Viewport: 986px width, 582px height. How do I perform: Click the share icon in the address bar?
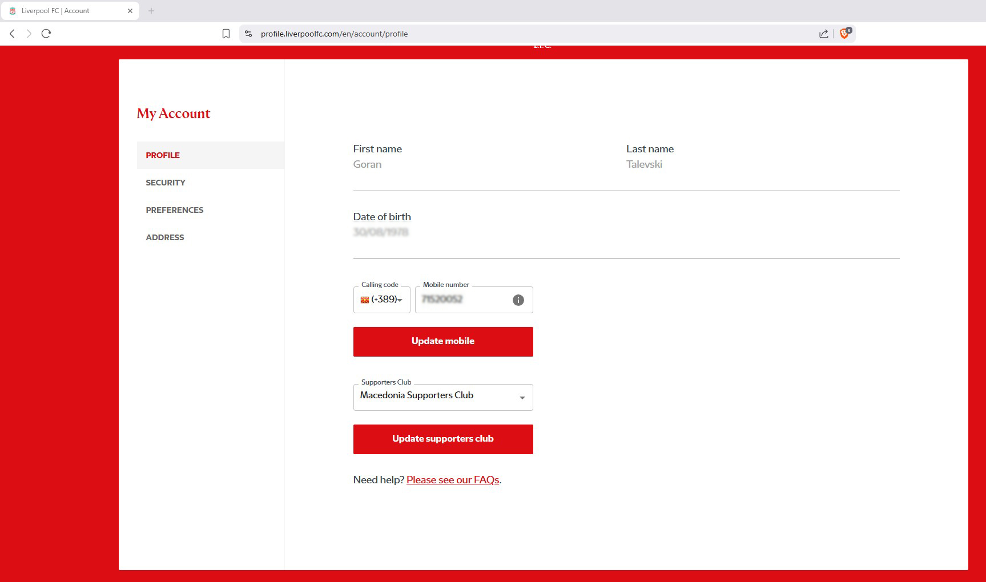pyautogui.click(x=823, y=34)
